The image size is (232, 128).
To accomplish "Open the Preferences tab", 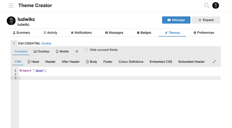I will 204,33.
